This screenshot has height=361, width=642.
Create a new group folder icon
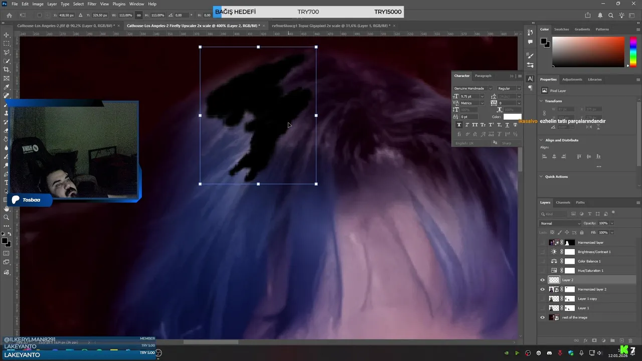(612, 340)
